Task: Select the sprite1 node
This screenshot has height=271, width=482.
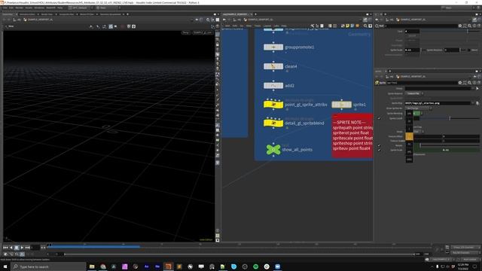Action: (341, 105)
